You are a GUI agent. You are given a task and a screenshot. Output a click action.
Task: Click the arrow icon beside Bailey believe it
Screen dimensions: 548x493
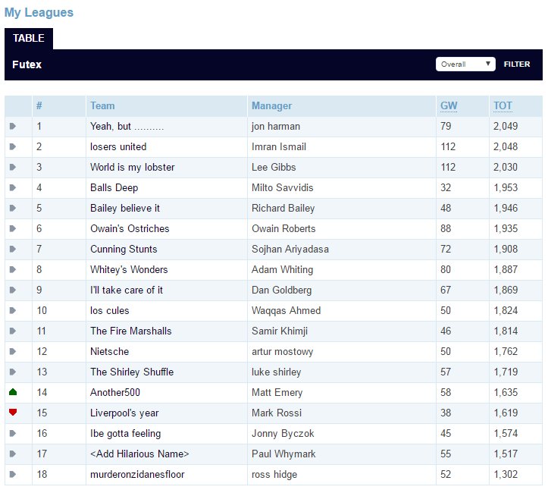(x=13, y=208)
